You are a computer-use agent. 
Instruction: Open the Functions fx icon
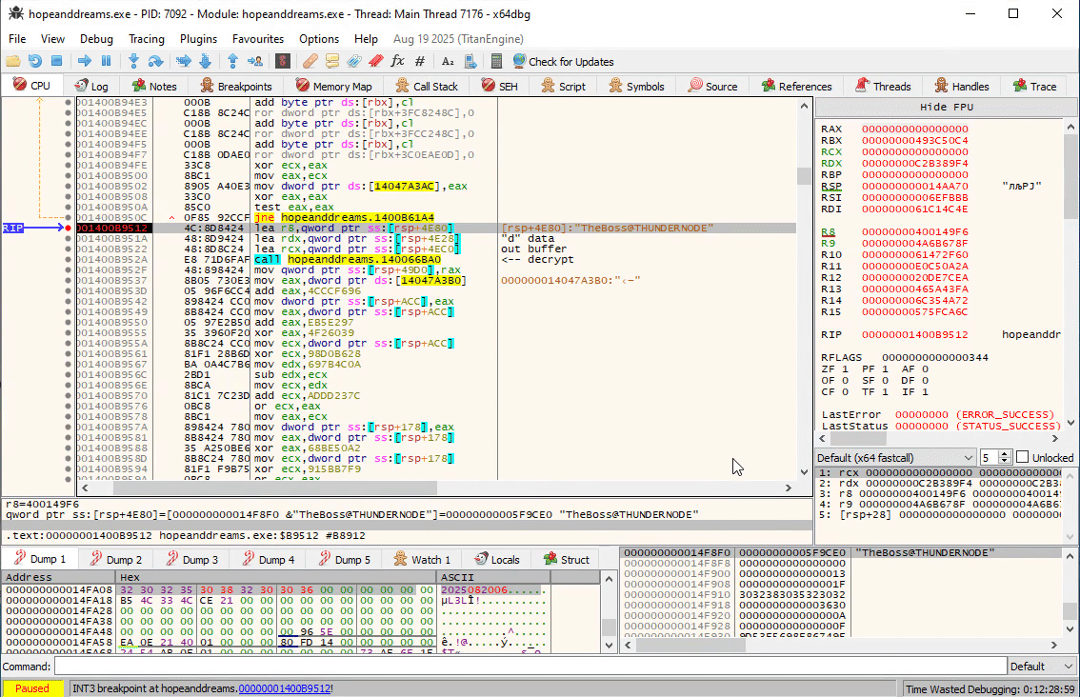point(398,61)
